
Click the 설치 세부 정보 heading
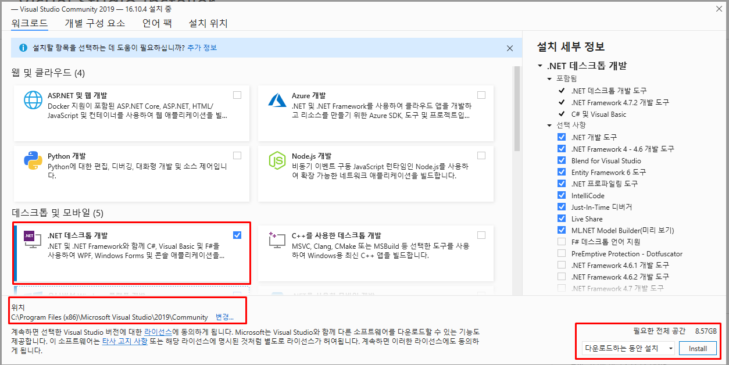(x=571, y=46)
